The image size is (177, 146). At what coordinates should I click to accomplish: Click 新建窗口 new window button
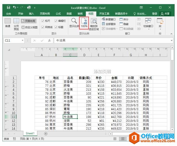109,19
